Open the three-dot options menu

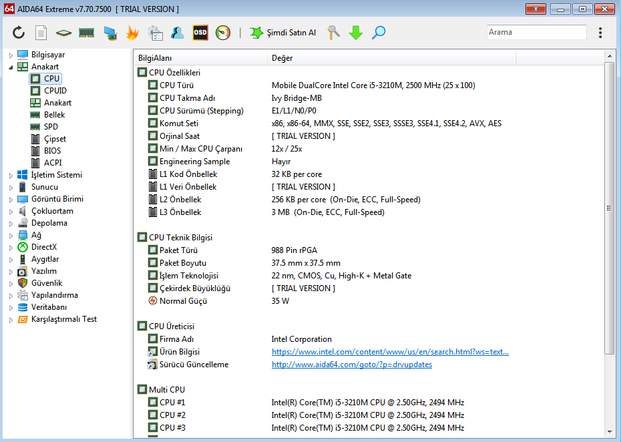tap(600, 33)
